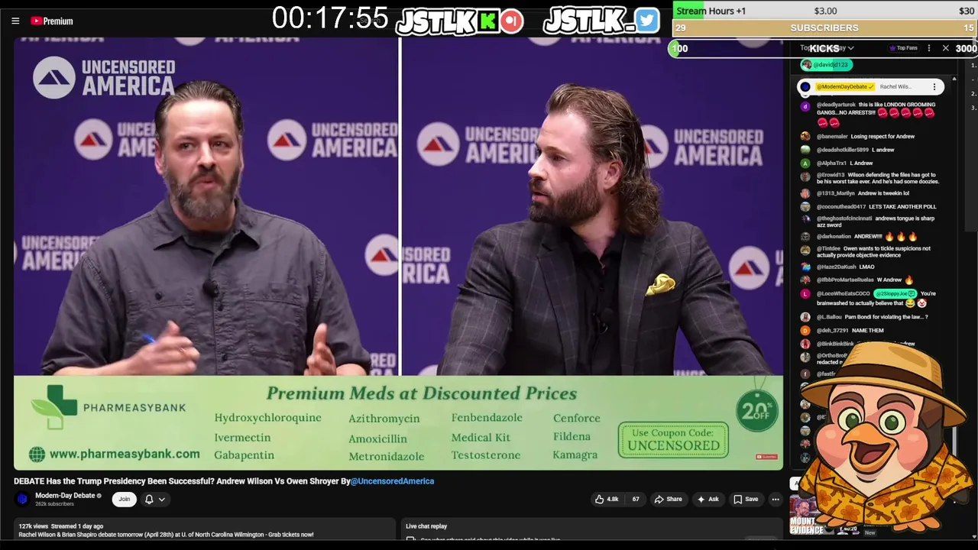
Task: Click username @Haze2DaKush in chat
Action: [836, 267]
